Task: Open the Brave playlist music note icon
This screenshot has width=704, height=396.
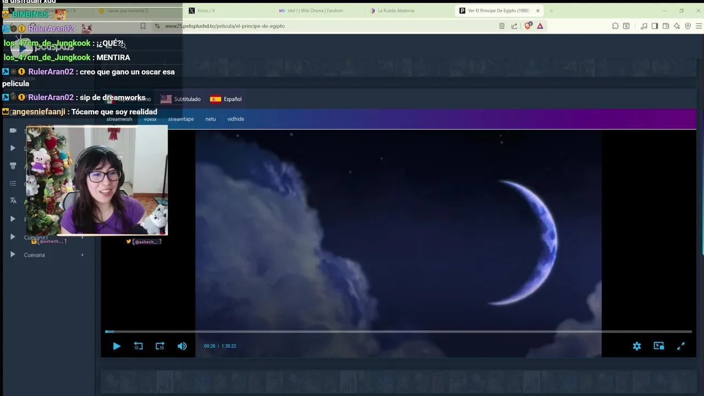Action: point(643,26)
